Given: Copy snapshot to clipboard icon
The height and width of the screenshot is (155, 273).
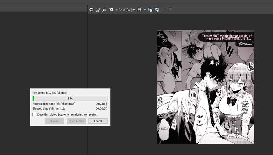Looking at the screenshot, I should pyautogui.click(x=150, y=10).
